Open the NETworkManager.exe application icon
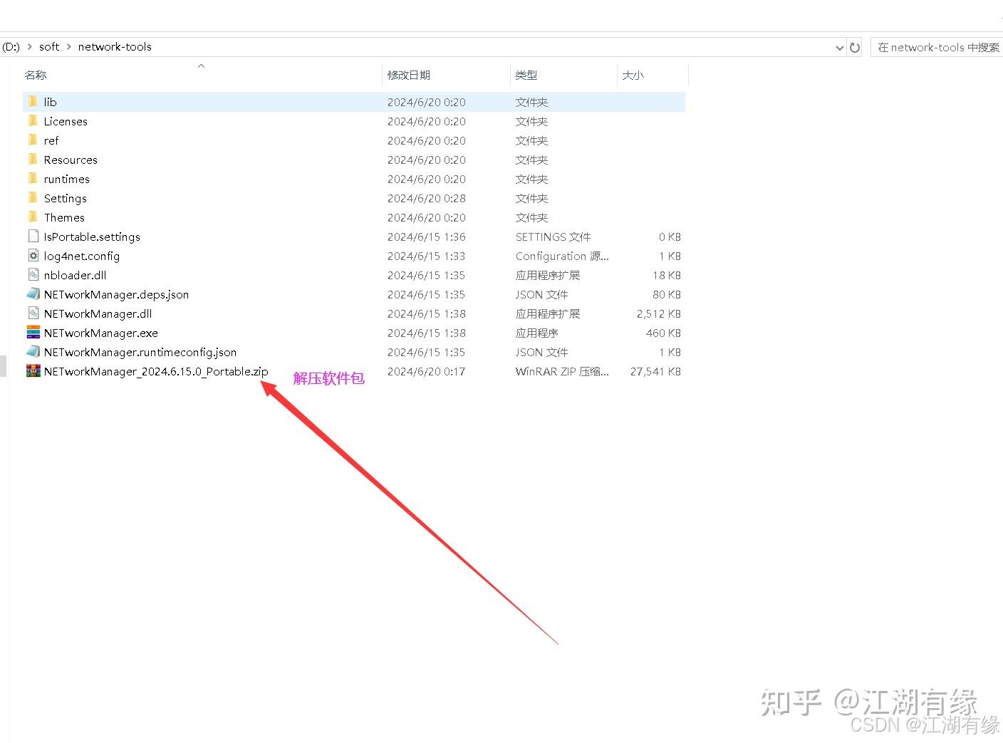 (x=33, y=333)
